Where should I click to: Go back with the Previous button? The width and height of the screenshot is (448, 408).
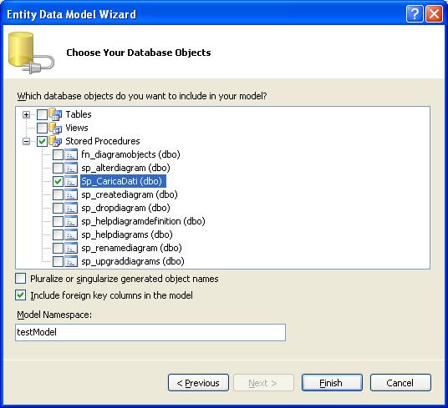(x=198, y=383)
